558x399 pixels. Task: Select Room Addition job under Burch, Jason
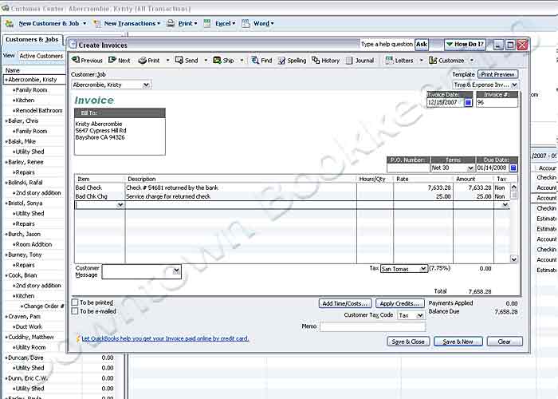(x=33, y=244)
